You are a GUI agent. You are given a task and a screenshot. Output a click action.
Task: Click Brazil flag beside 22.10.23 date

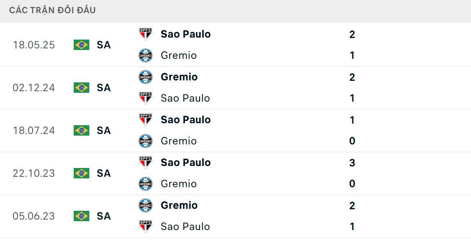pyautogui.click(x=81, y=173)
